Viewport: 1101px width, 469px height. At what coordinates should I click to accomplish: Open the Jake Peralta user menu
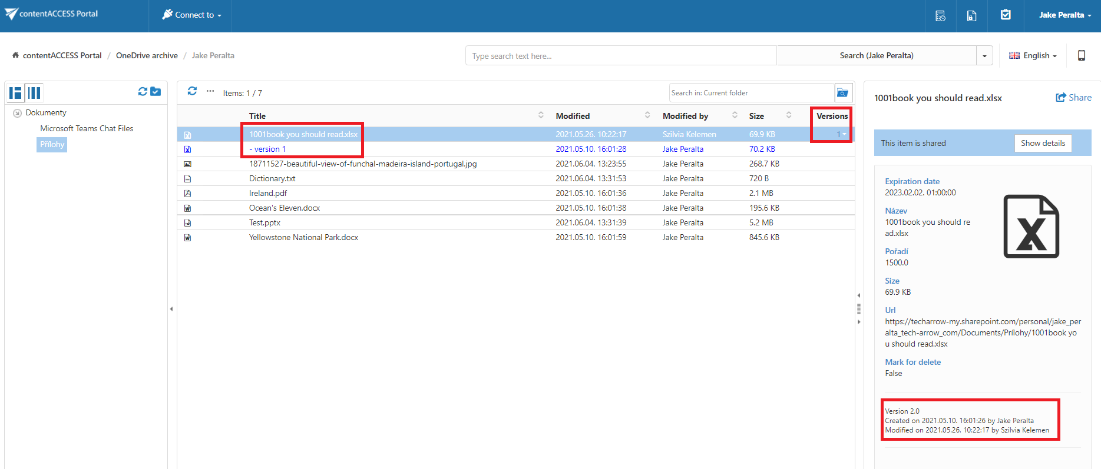[x=1064, y=15]
